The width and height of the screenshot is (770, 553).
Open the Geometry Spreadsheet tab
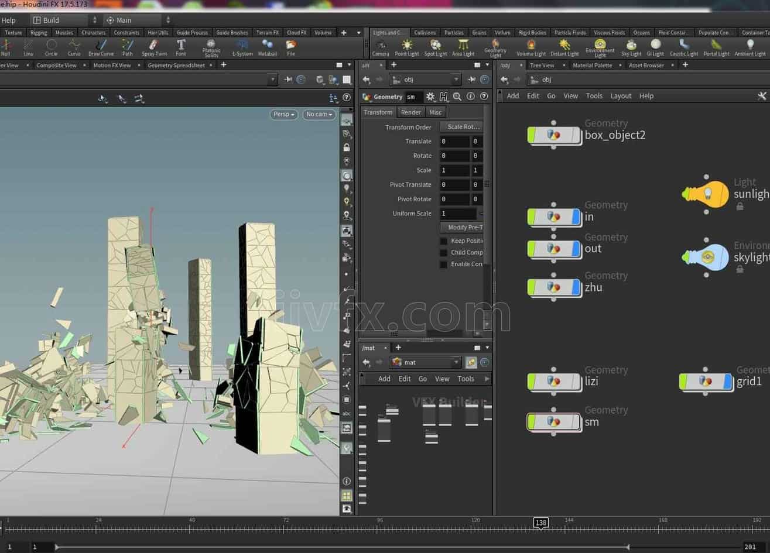[176, 66]
